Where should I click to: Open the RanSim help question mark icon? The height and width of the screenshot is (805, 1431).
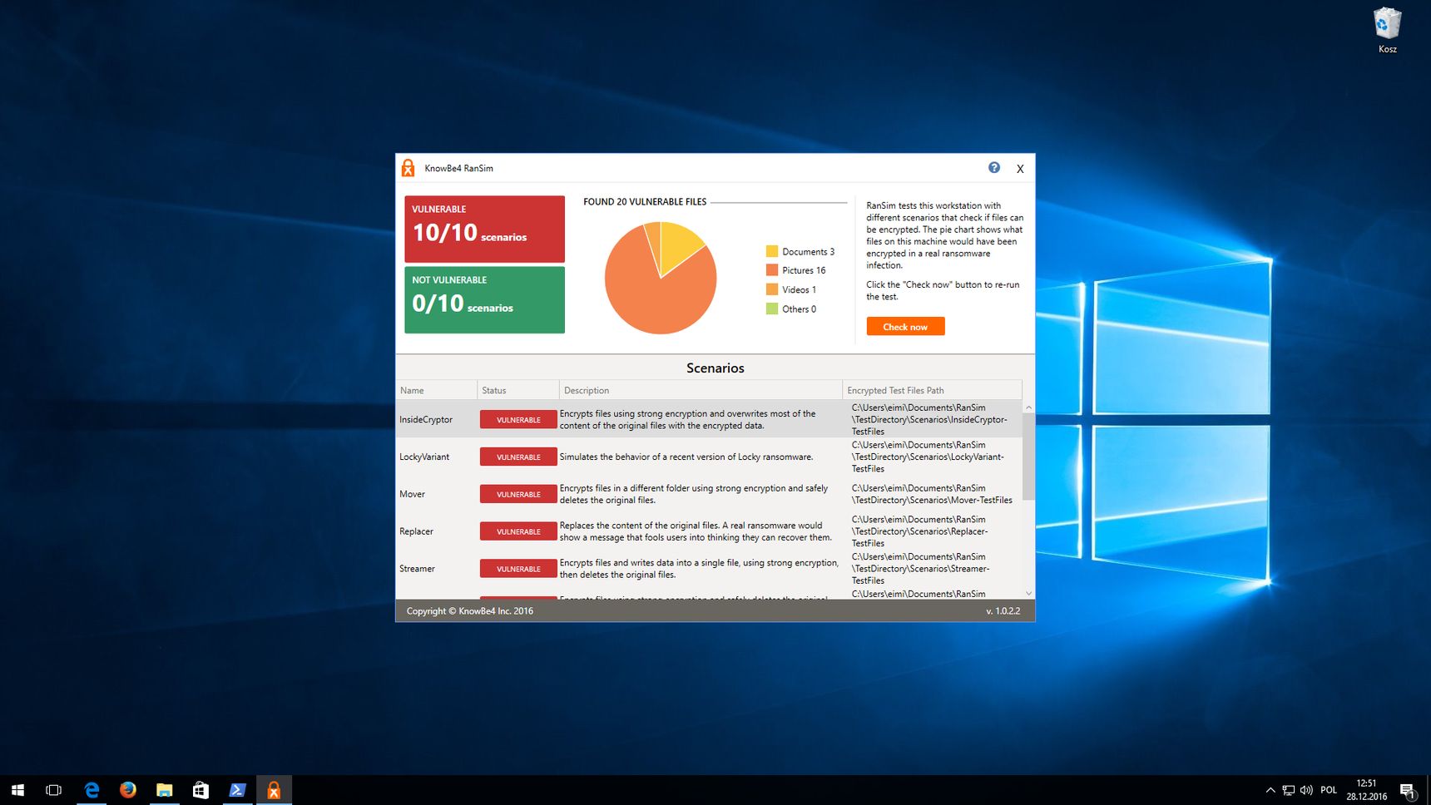pos(993,168)
